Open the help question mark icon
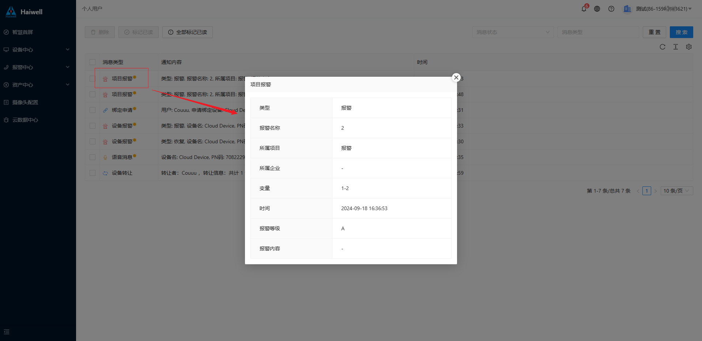Viewport: 702px width, 341px height. point(611,9)
